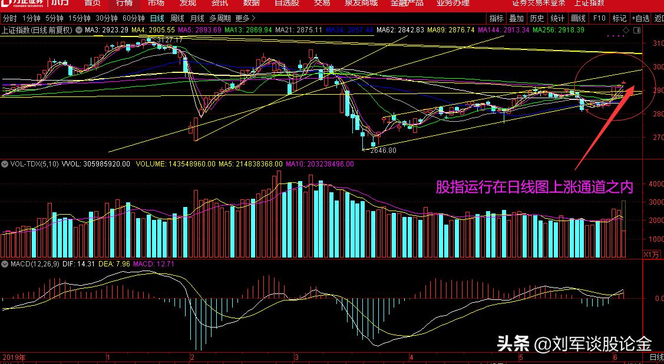Open the 更多 periods expander
Screen dimensions: 664x364
point(245,18)
